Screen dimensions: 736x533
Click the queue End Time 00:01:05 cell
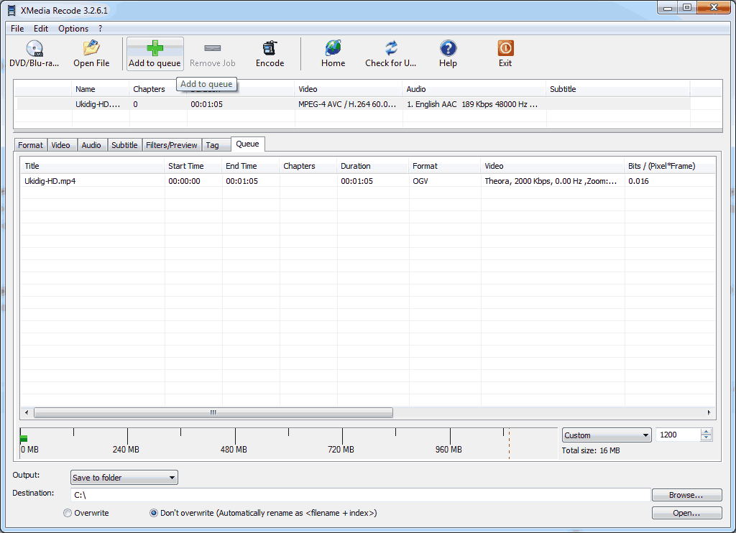click(241, 181)
